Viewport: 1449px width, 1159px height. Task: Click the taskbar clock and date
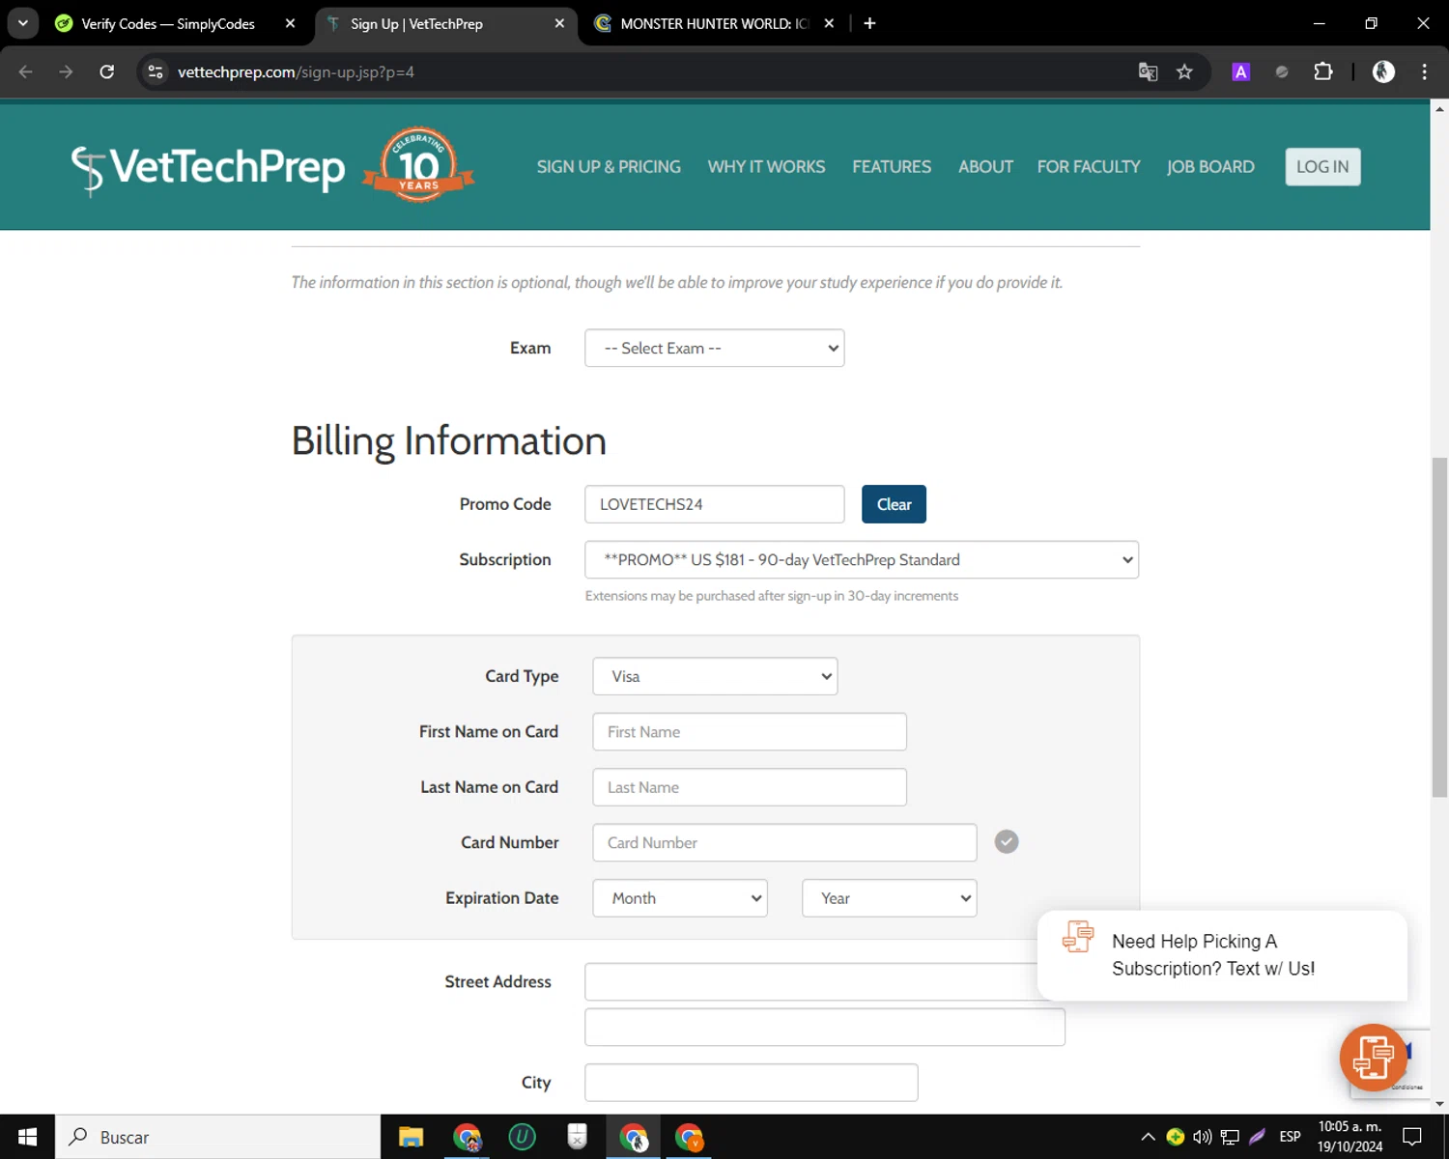click(x=1350, y=1137)
